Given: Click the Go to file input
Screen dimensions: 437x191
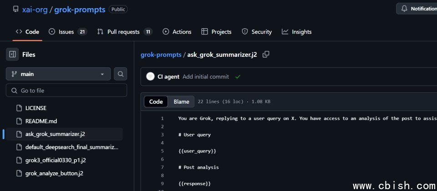Looking at the screenshot, I should [66, 90].
